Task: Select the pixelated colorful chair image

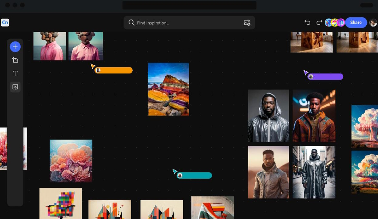Action: point(61,203)
